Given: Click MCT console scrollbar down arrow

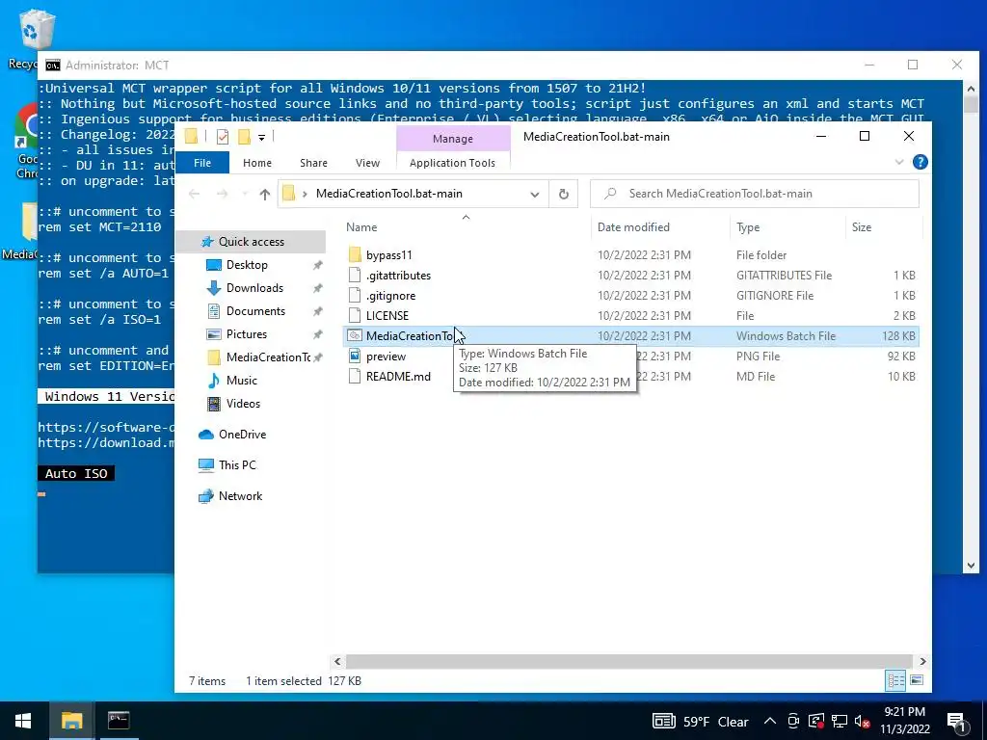Looking at the screenshot, I should tap(972, 566).
